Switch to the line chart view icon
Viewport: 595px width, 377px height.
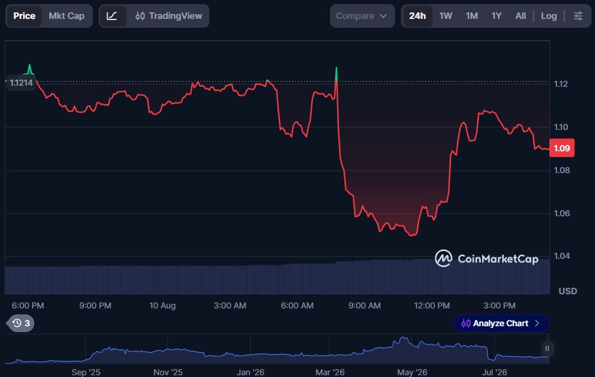click(112, 16)
